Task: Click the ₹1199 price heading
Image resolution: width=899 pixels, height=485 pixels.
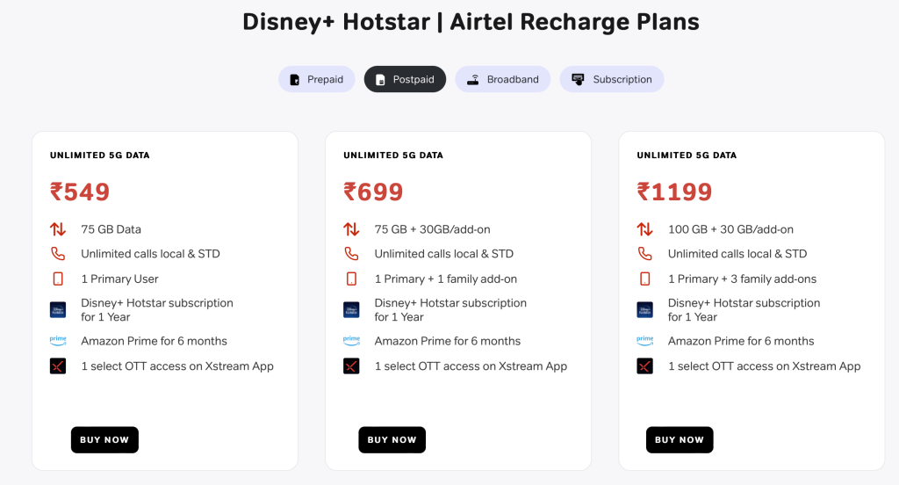Action: pyautogui.click(x=675, y=192)
